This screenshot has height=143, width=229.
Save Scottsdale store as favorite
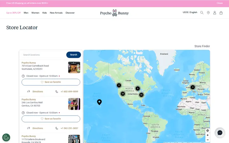(51, 82)
